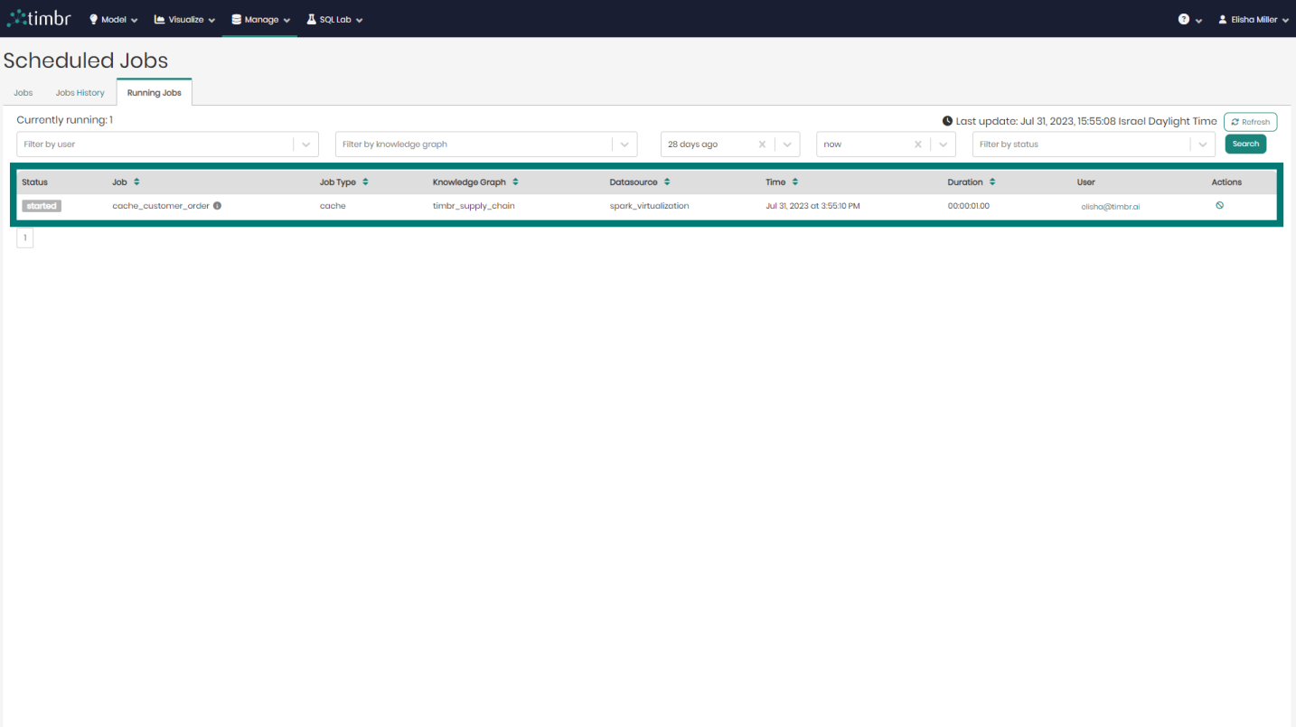This screenshot has width=1296, height=727.
Task: Open the SQL Lab menu
Action: click(333, 18)
